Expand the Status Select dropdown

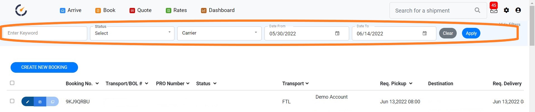coord(132,33)
